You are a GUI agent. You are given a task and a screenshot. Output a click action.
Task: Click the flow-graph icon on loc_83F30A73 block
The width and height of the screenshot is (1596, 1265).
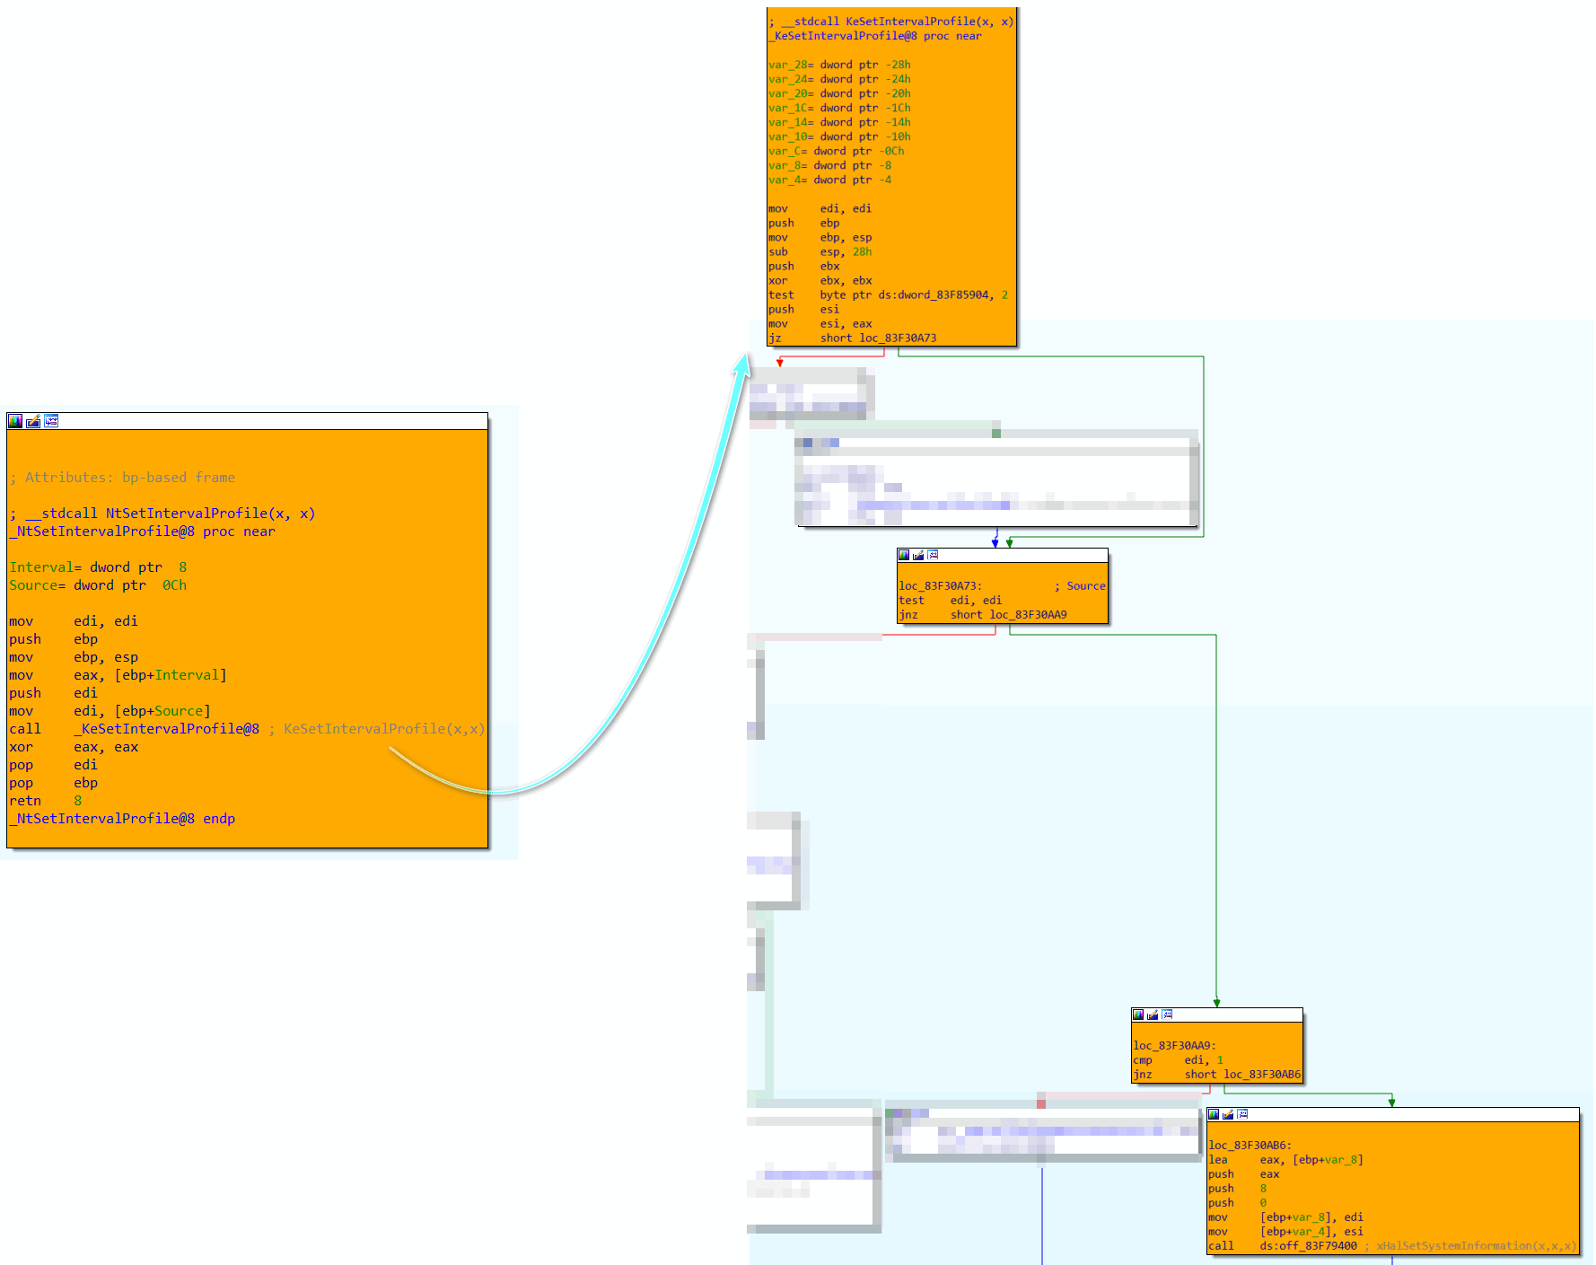tap(933, 555)
